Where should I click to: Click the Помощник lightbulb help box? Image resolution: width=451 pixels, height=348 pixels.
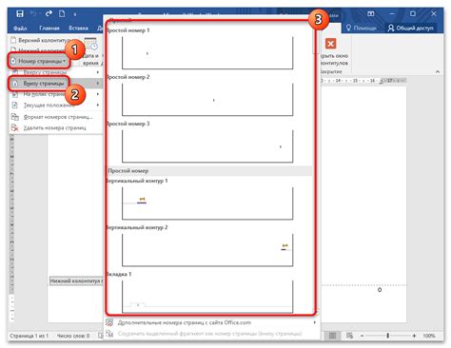click(361, 28)
